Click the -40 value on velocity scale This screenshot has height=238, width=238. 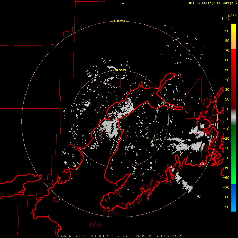point(226,158)
